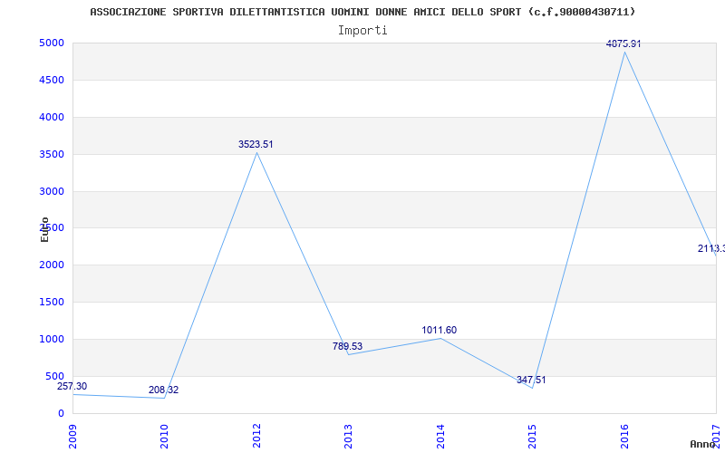
Task: Click the 2015 x-axis year label
Action: (532, 437)
